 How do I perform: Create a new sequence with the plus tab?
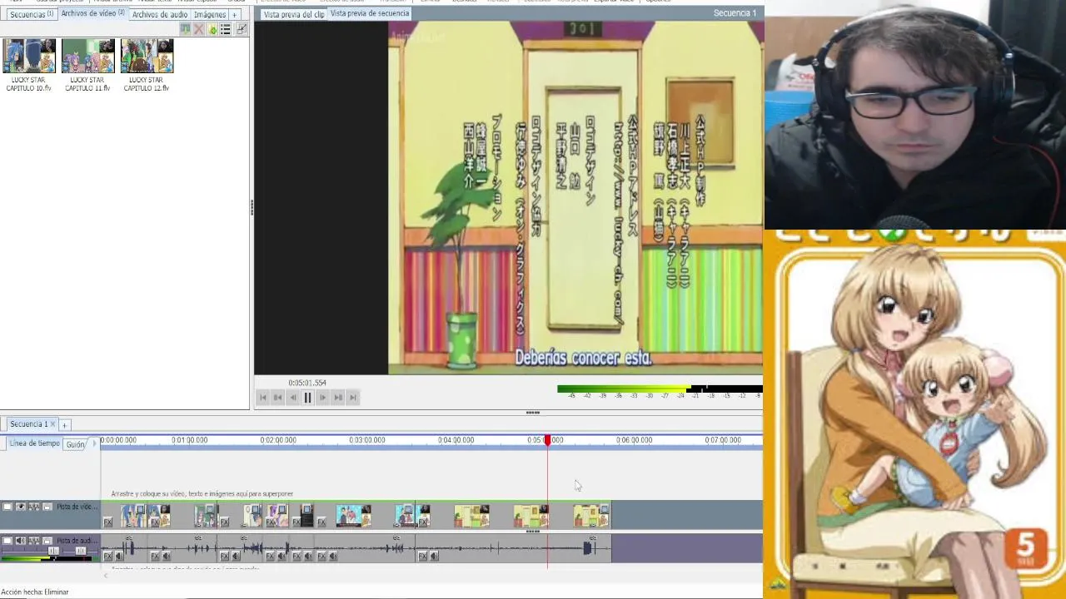coord(64,425)
